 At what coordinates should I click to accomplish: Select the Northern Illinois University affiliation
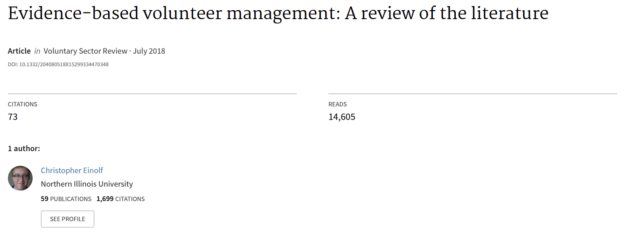pyautogui.click(x=87, y=184)
